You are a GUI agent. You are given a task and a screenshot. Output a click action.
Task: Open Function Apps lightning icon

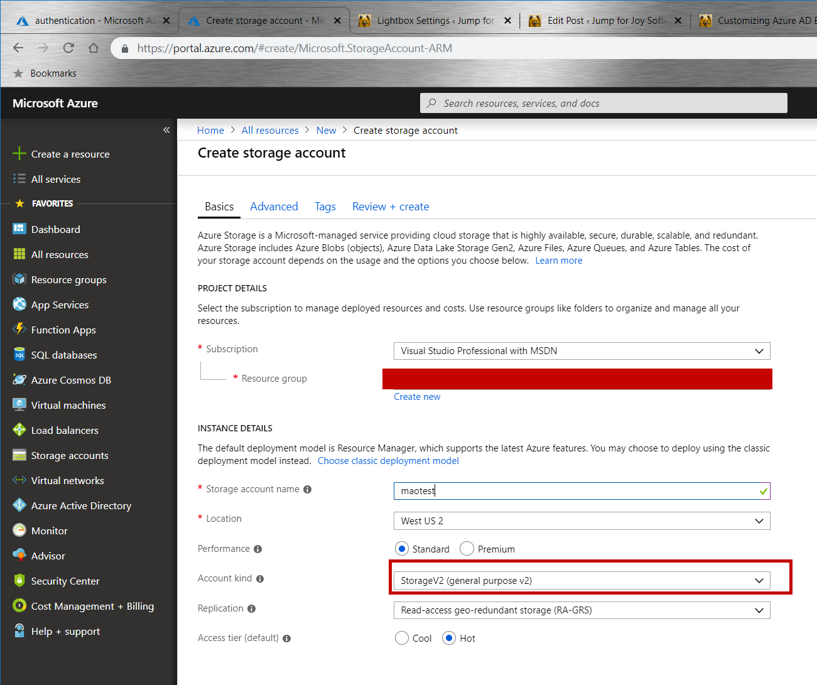(x=19, y=329)
